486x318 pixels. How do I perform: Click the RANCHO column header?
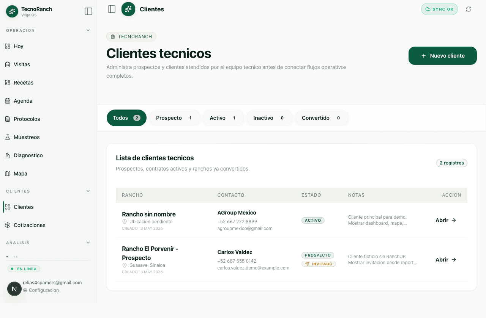point(133,195)
